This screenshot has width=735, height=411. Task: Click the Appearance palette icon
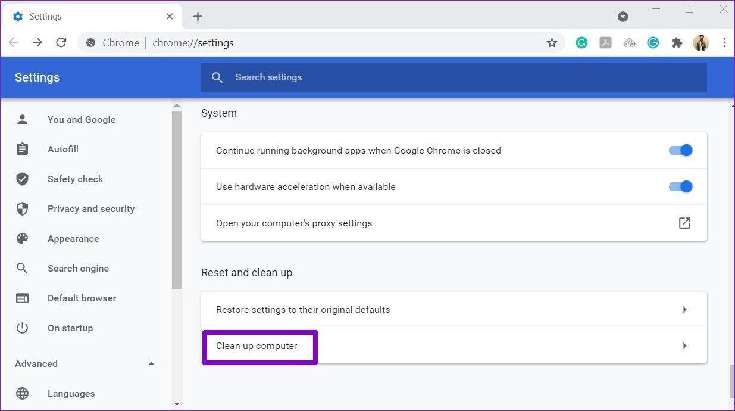point(23,238)
